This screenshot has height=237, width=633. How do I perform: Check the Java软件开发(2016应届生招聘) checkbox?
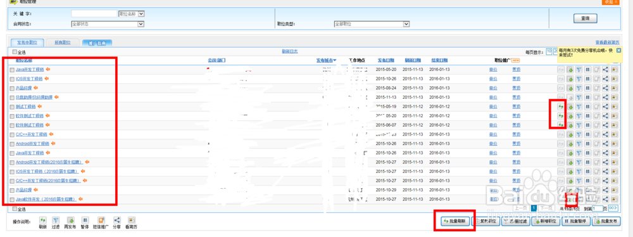(13, 200)
